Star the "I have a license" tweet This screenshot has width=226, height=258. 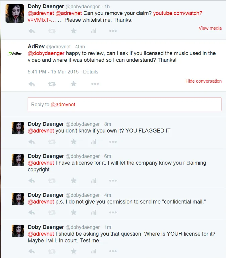coord(74,181)
